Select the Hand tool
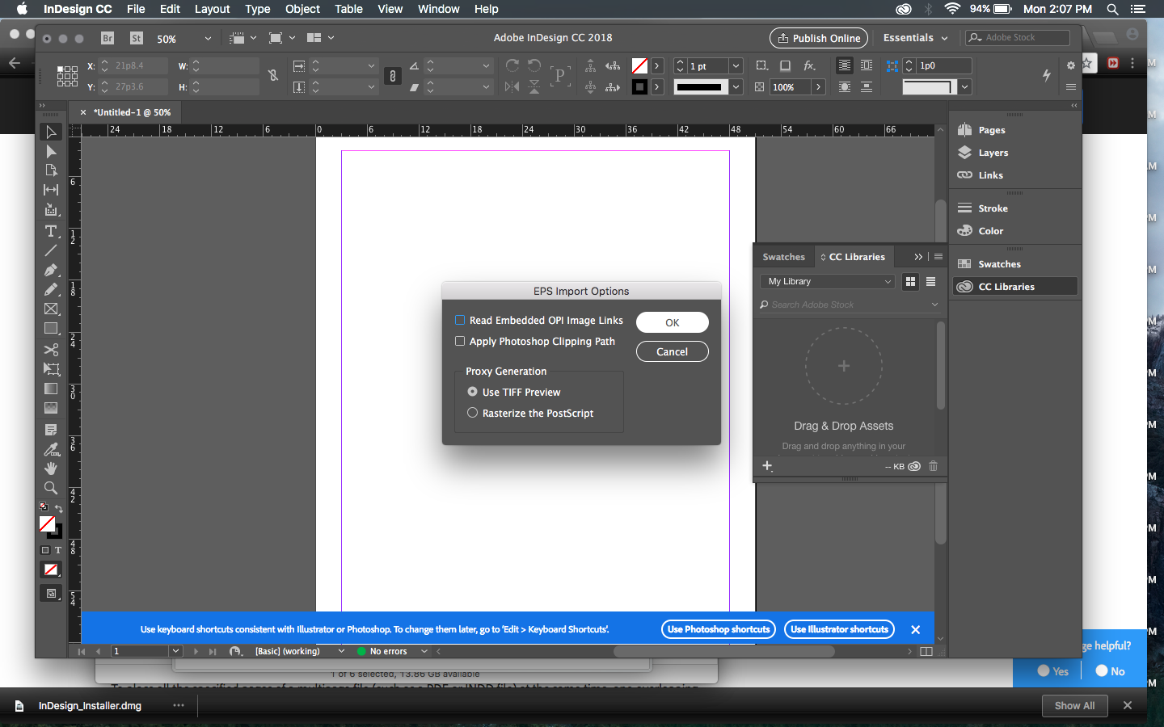 [51, 469]
